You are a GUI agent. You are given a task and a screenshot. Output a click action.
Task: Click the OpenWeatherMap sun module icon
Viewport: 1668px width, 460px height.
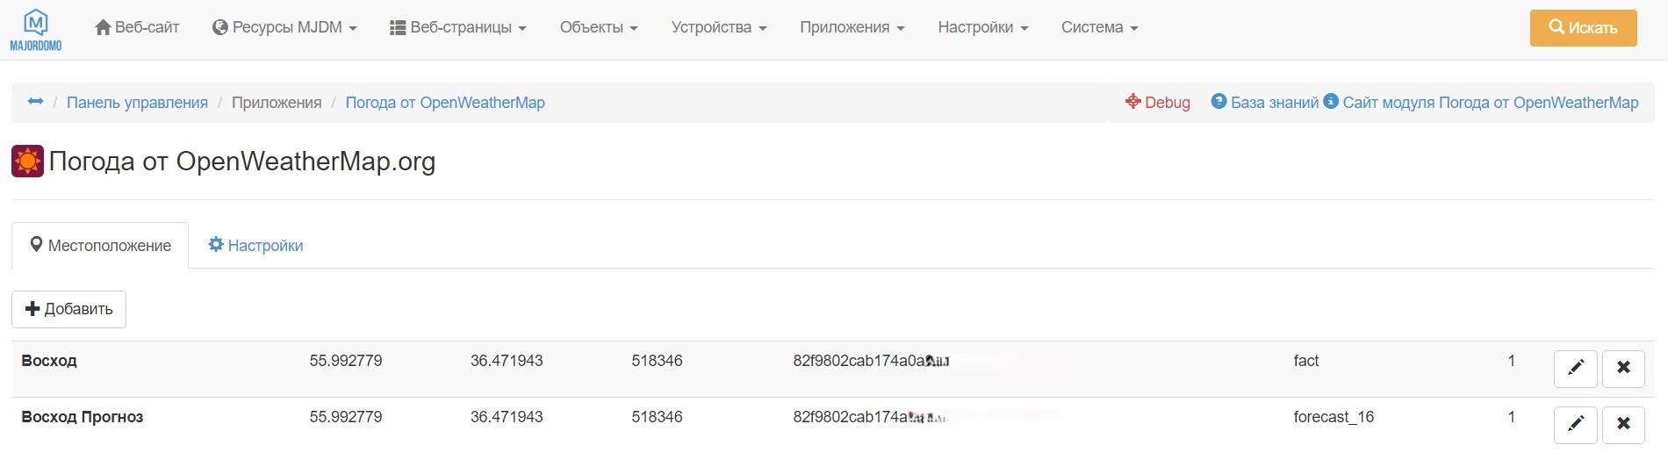point(27,162)
